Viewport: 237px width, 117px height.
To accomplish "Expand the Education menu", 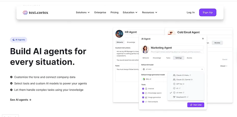I will (x=130, y=12).
